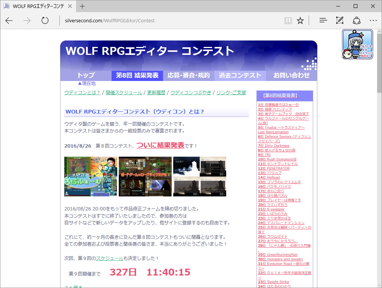Open the first game screenshot thumbnail

point(91,176)
